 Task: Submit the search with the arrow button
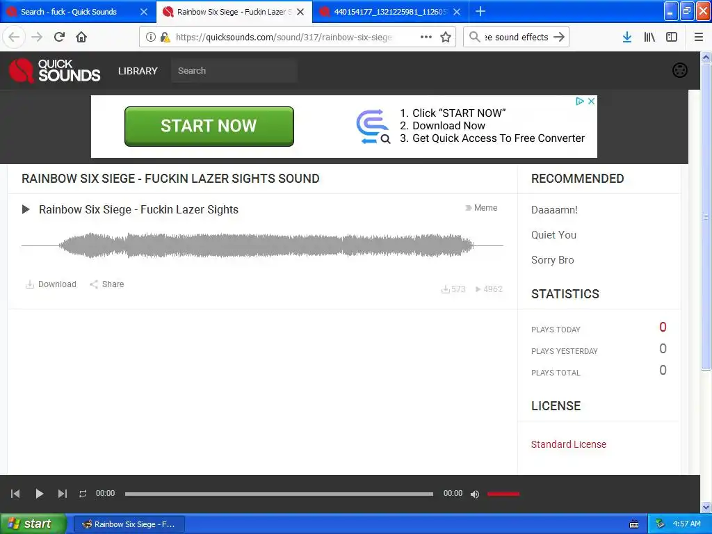tap(559, 37)
